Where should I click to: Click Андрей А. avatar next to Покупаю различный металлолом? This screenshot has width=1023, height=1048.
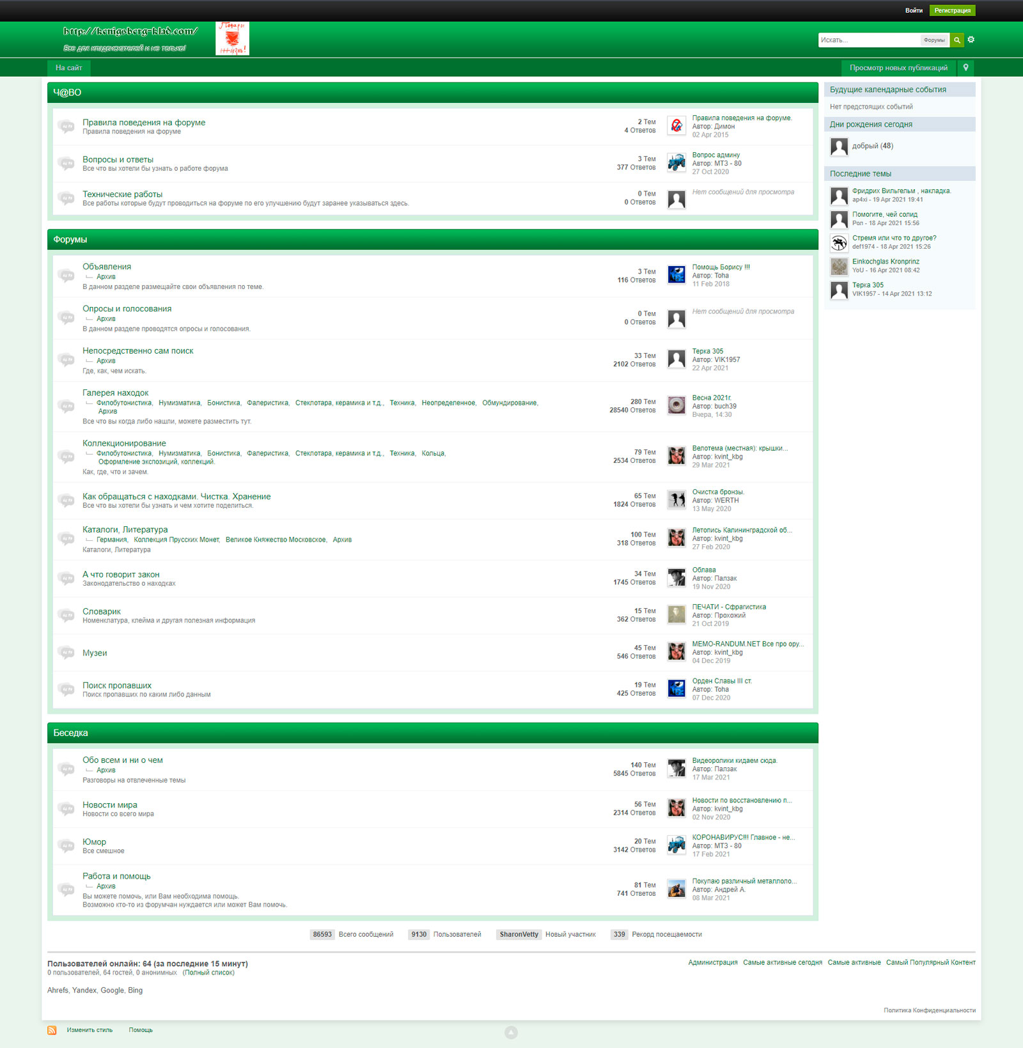pyautogui.click(x=676, y=888)
